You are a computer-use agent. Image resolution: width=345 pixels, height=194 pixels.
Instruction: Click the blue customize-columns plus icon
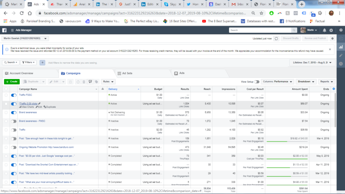click(x=334, y=89)
